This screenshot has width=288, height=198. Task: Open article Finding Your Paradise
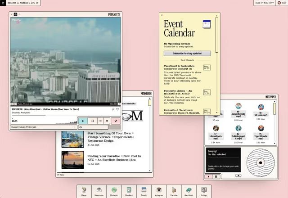pyautogui.click(x=114, y=158)
